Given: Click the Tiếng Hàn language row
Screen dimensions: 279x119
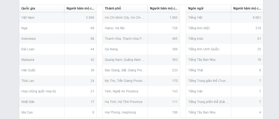Looking at the screenshot, I should (195, 91).
